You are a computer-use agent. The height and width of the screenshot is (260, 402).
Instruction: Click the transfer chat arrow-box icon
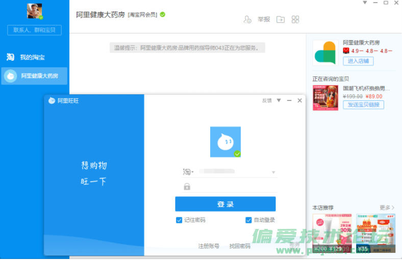(281, 20)
